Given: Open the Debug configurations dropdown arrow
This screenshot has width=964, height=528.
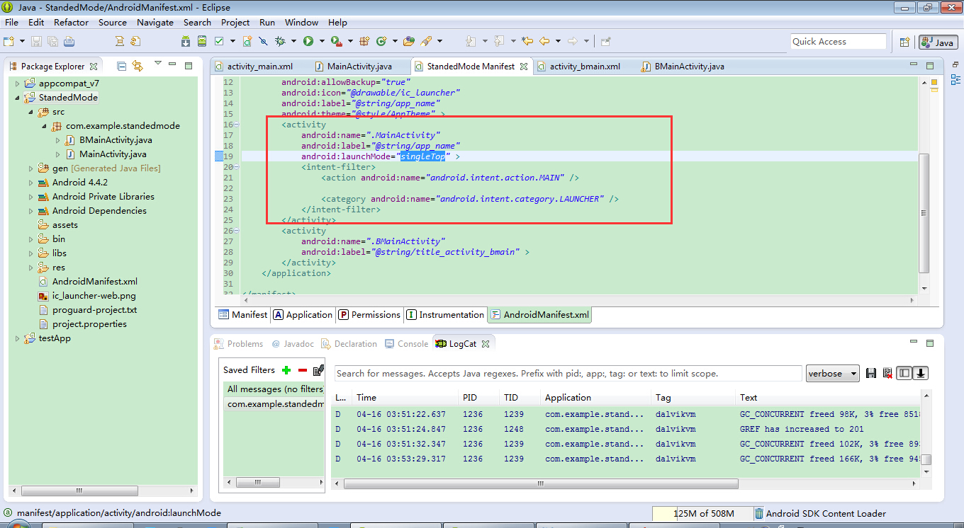Looking at the screenshot, I should pyautogui.click(x=293, y=41).
